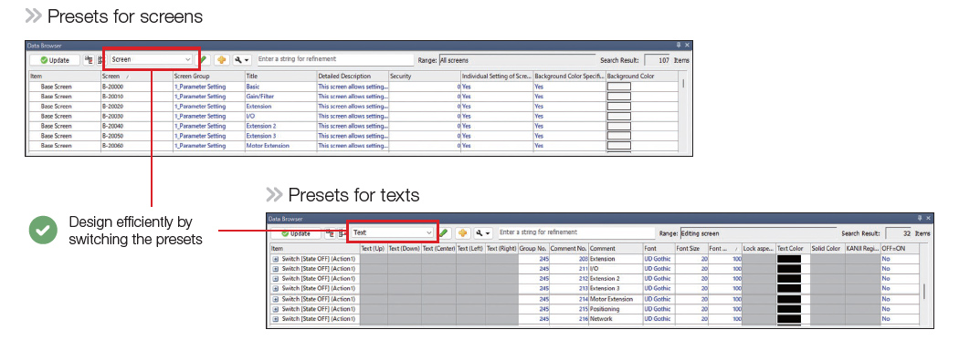The height and width of the screenshot is (340, 959).
Task: Open the Text preset dropdown
Action: point(392,233)
